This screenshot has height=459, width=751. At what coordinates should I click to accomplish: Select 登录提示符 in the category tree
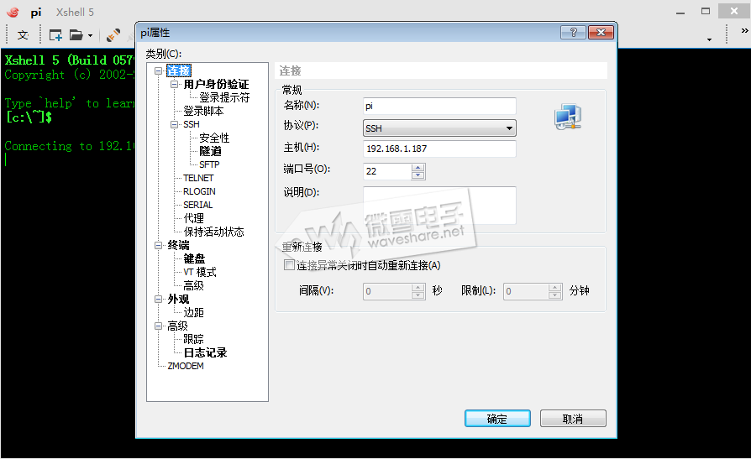(224, 97)
